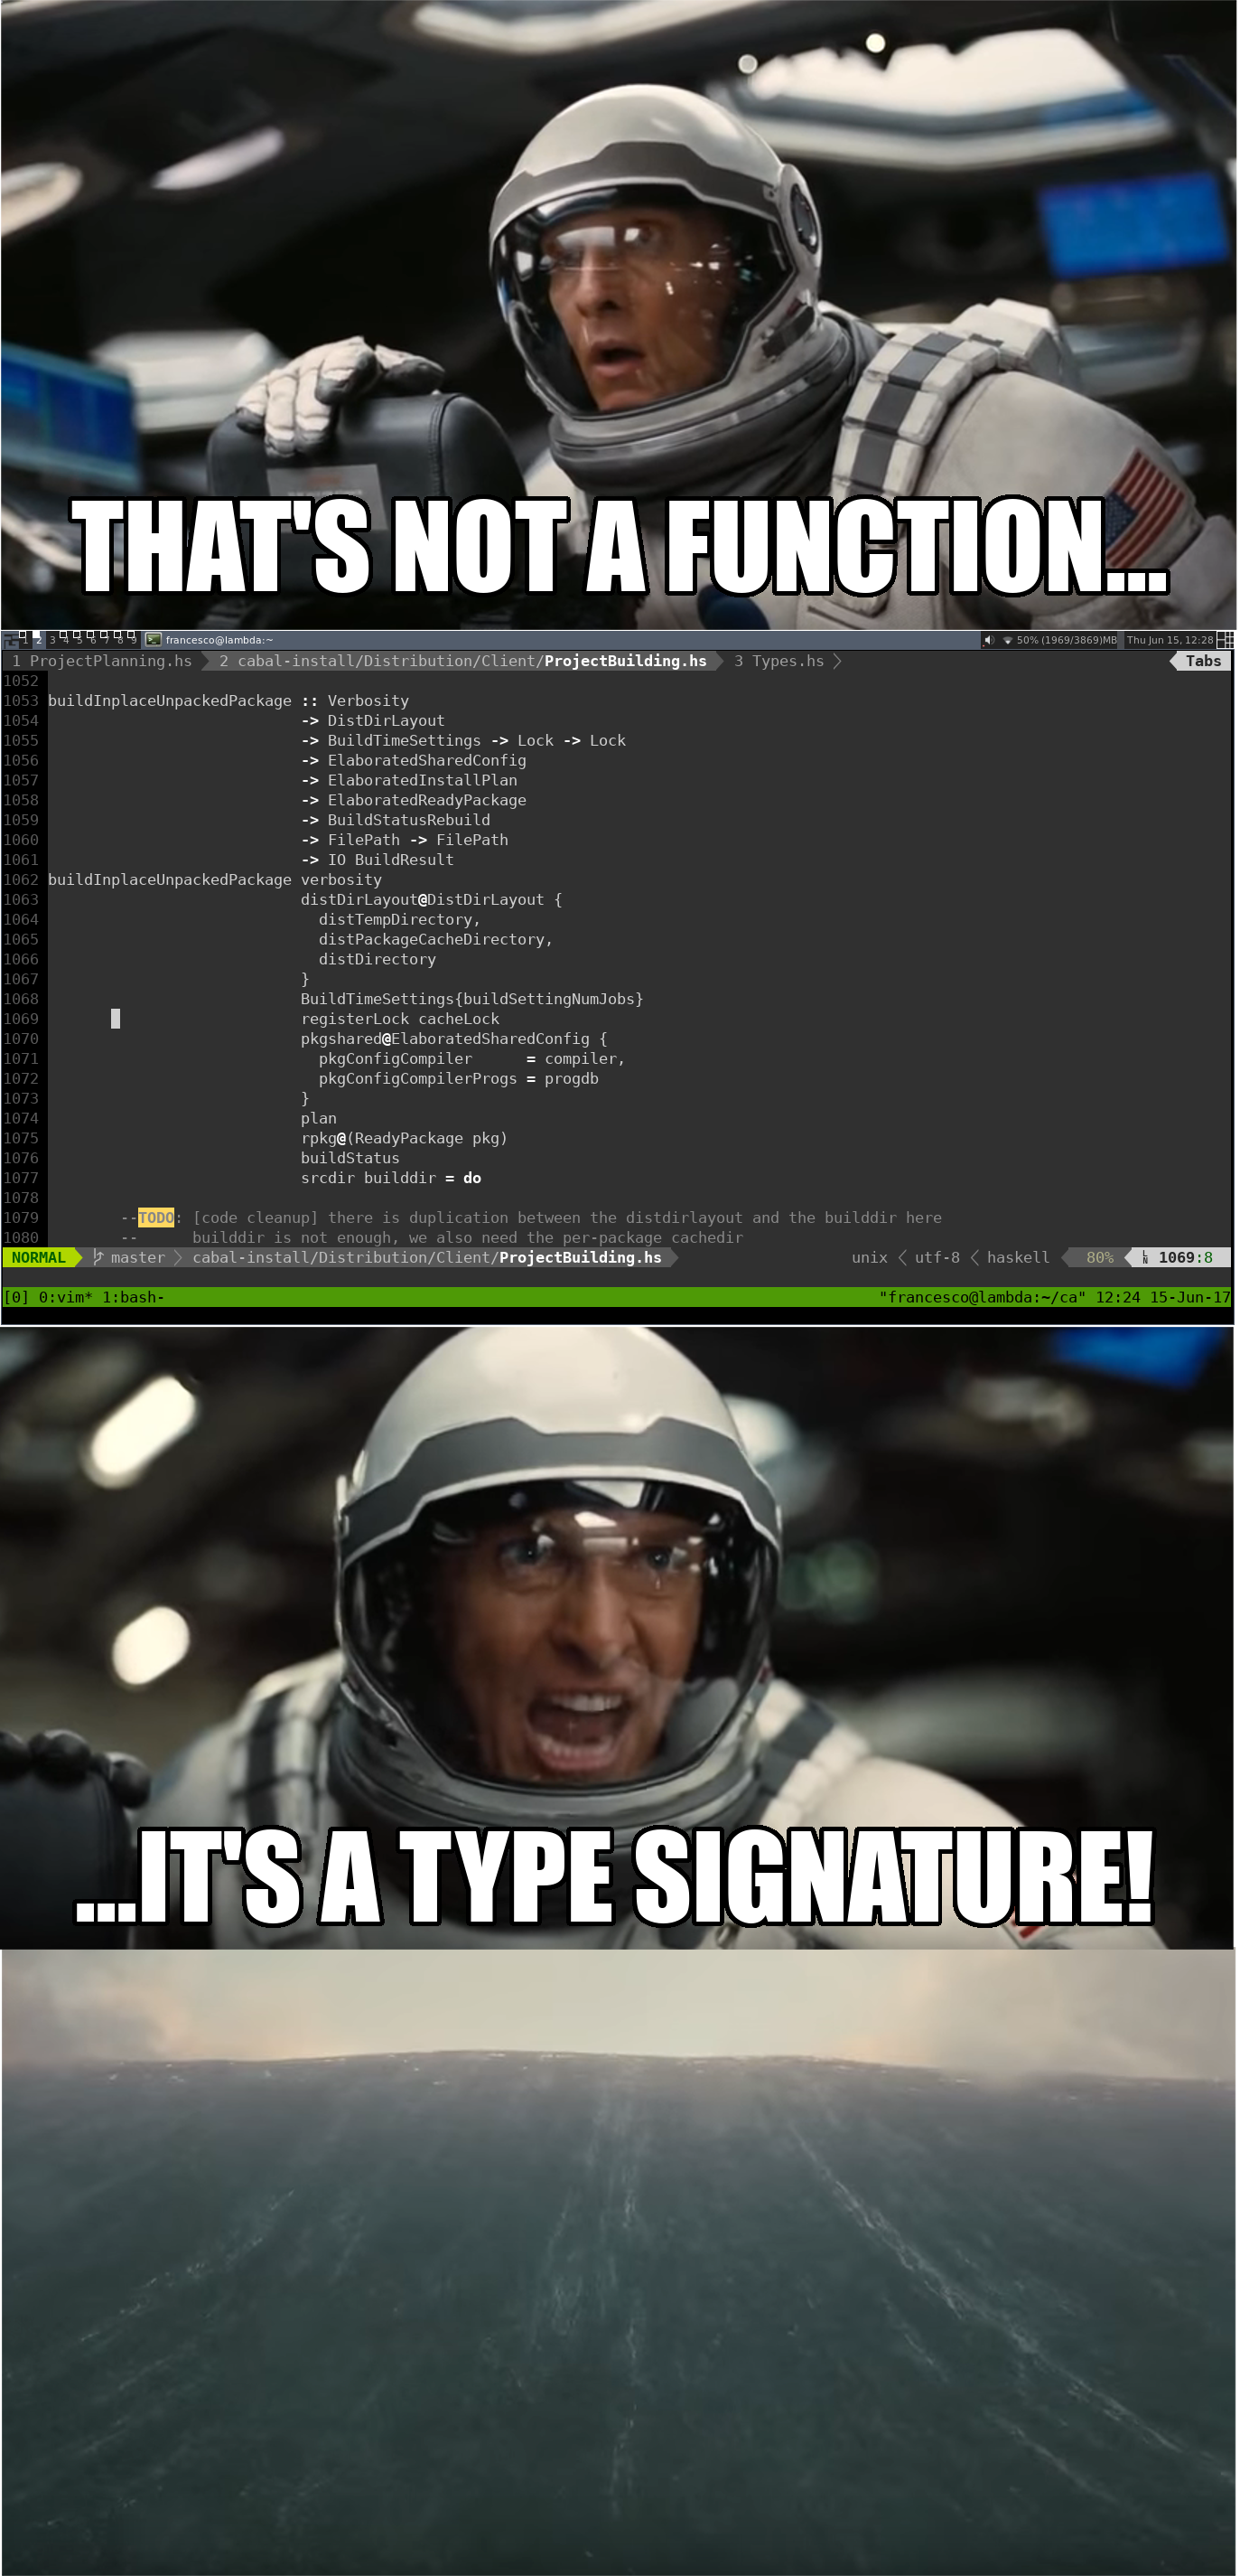Image resolution: width=1240 pixels, height=2576 pixels.
Task: Click the francesco@lambda window title
Action: tap(219, 640)
